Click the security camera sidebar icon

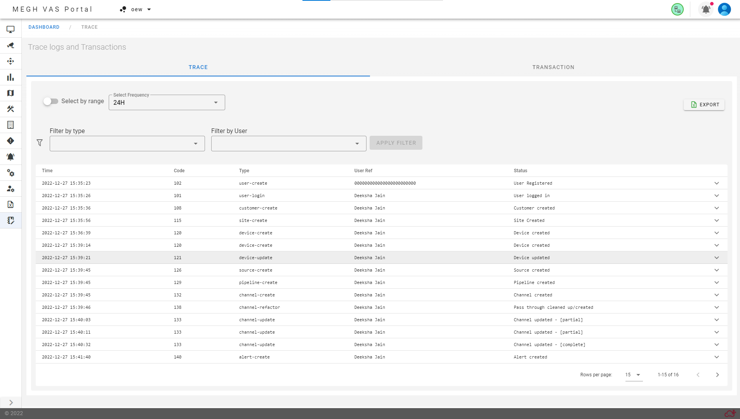(x=10, y=45)
